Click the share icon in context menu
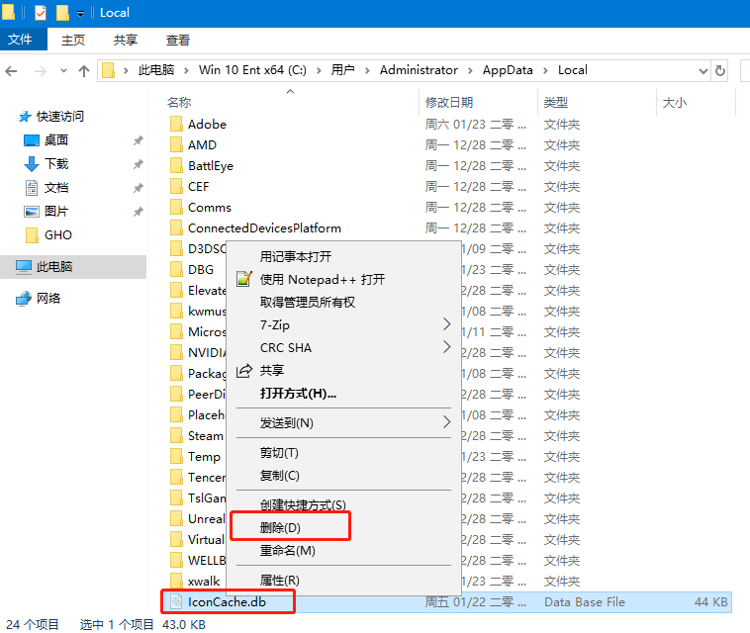Screen dimensions: 750x633 click(x=243, y=371)
